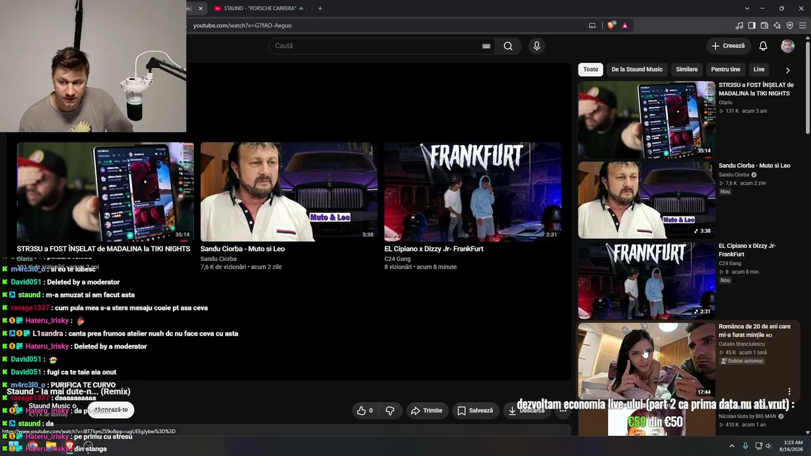The width and height of the screenshot is (811, 456).
Task: Select the De la Staund Music chip
Action: (x=637, y=70)
